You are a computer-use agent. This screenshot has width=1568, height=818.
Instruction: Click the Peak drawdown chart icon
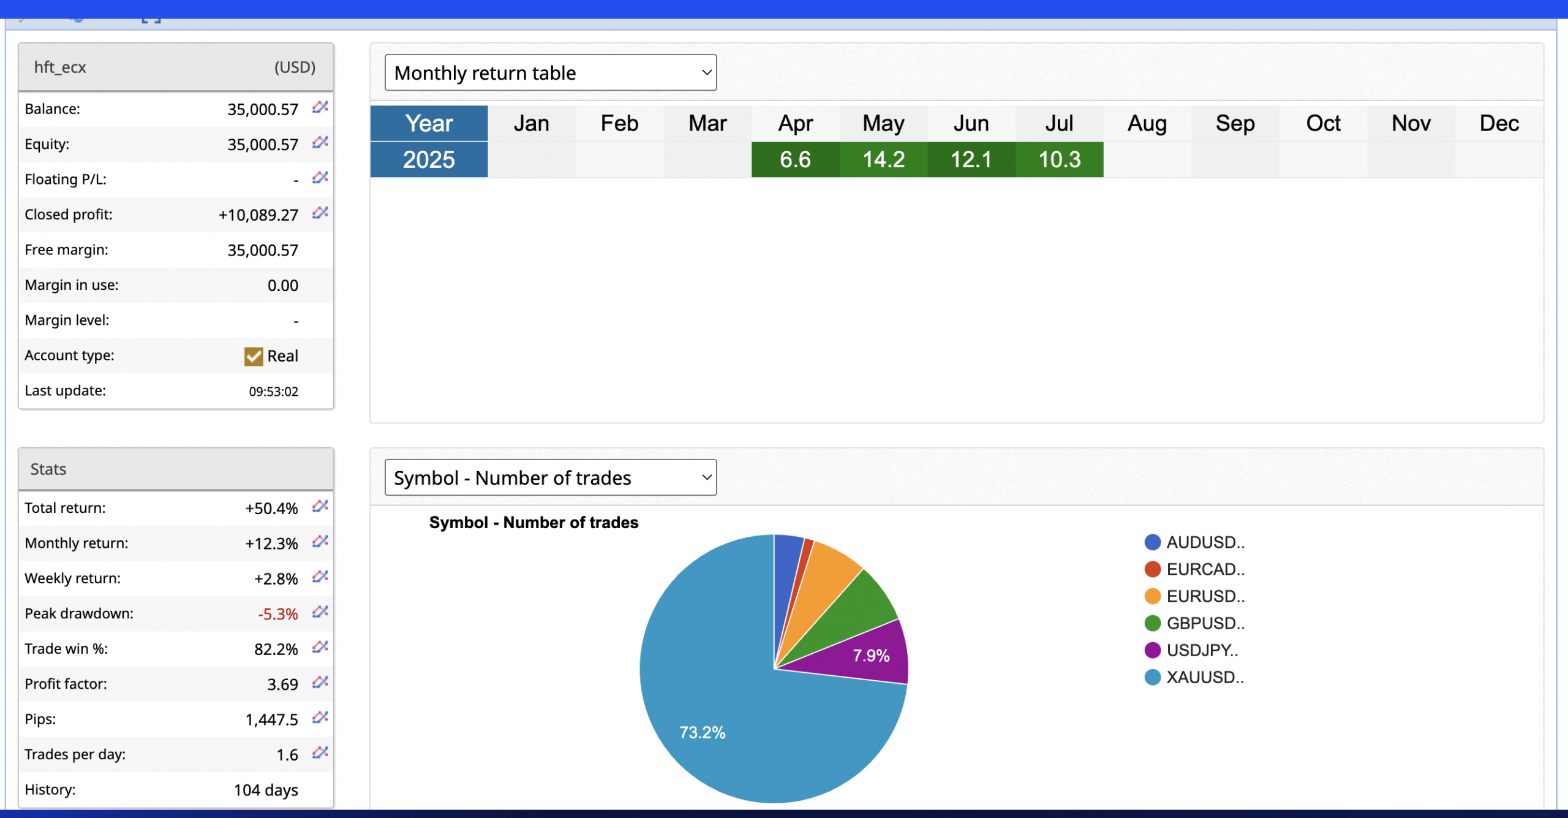click(x=320, y=612)
